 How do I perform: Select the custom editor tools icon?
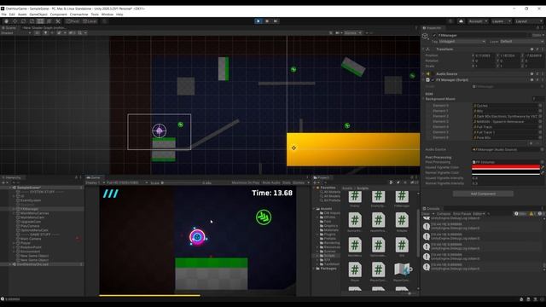pos(58,21)
